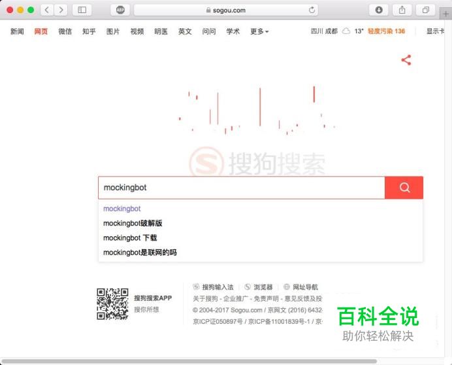This screenshot has height=365, width=452.
Task: Click the 免责声明 footer link
Action: [266, 298]
